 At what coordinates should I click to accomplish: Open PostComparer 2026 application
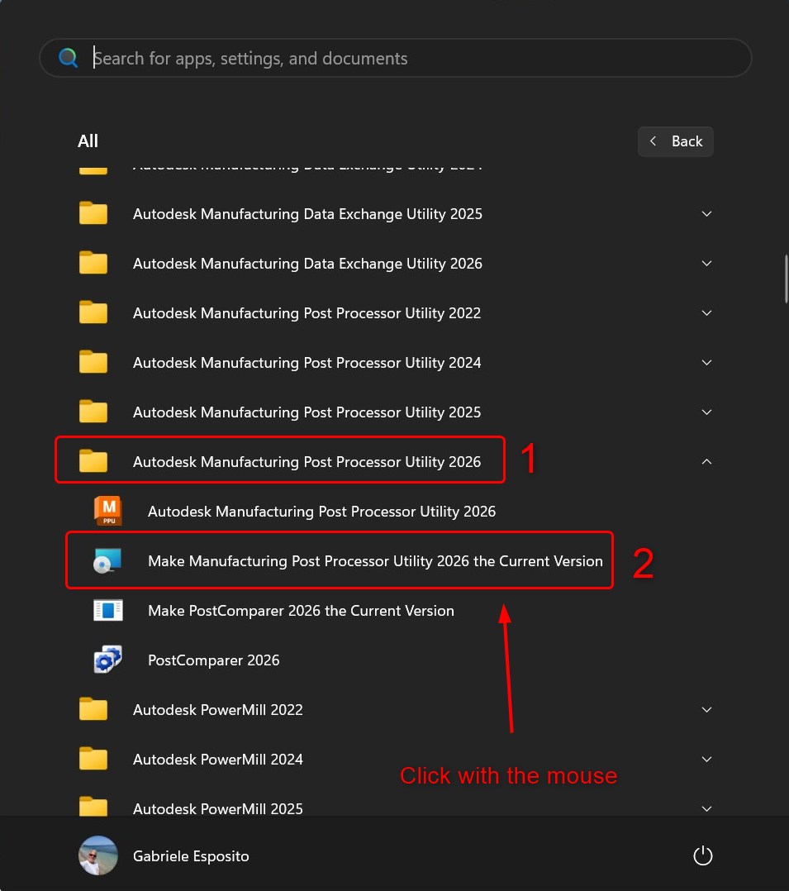pyautogui.click(x=213, y=660)
